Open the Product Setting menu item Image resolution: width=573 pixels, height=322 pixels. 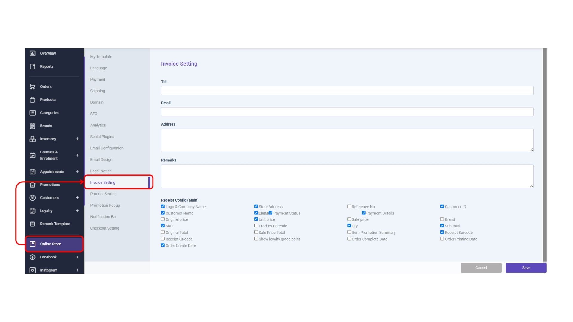pyautogui.click(x=103, y=194)
